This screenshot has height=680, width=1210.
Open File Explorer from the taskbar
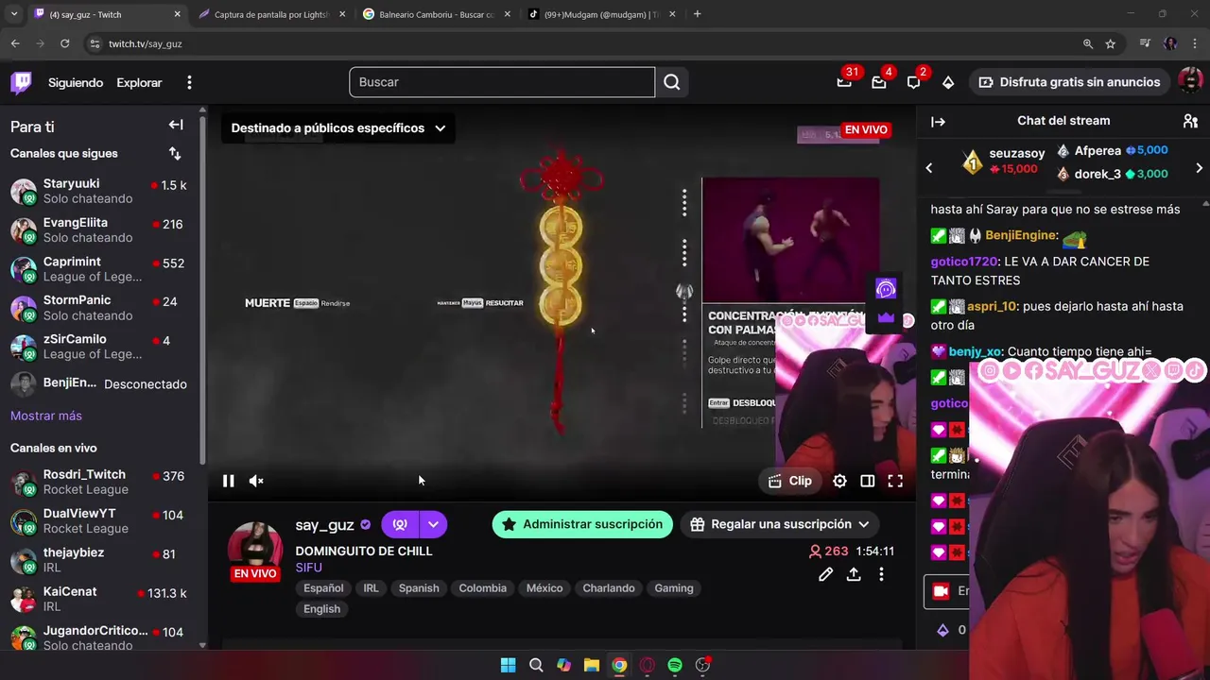[591, 665]
